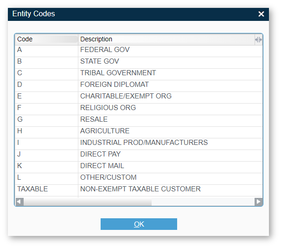
Task: Select code C cell
Action: point(46,74)
